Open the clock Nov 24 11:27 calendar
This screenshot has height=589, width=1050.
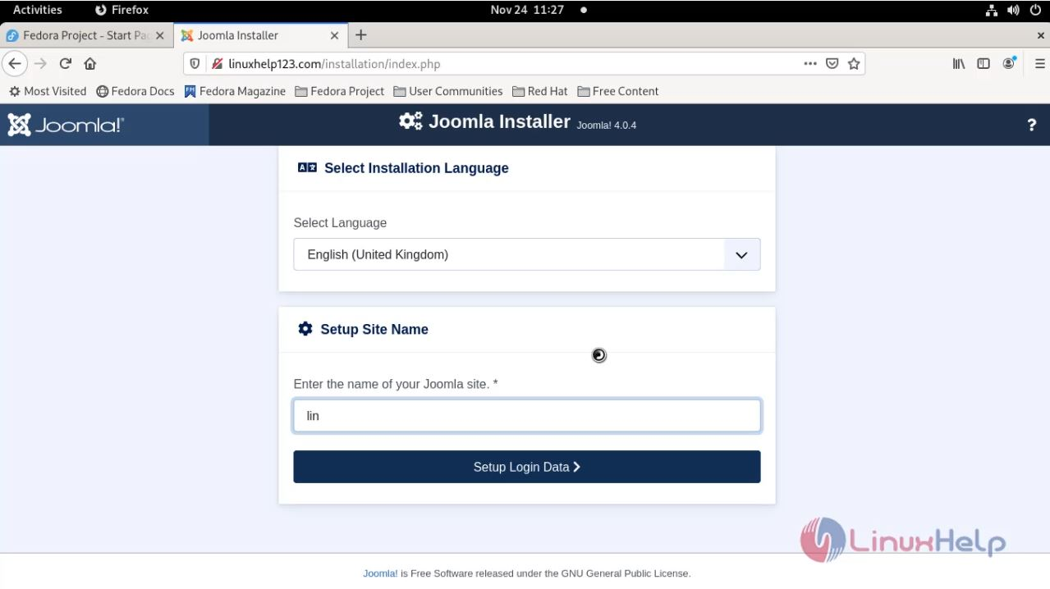527,10
